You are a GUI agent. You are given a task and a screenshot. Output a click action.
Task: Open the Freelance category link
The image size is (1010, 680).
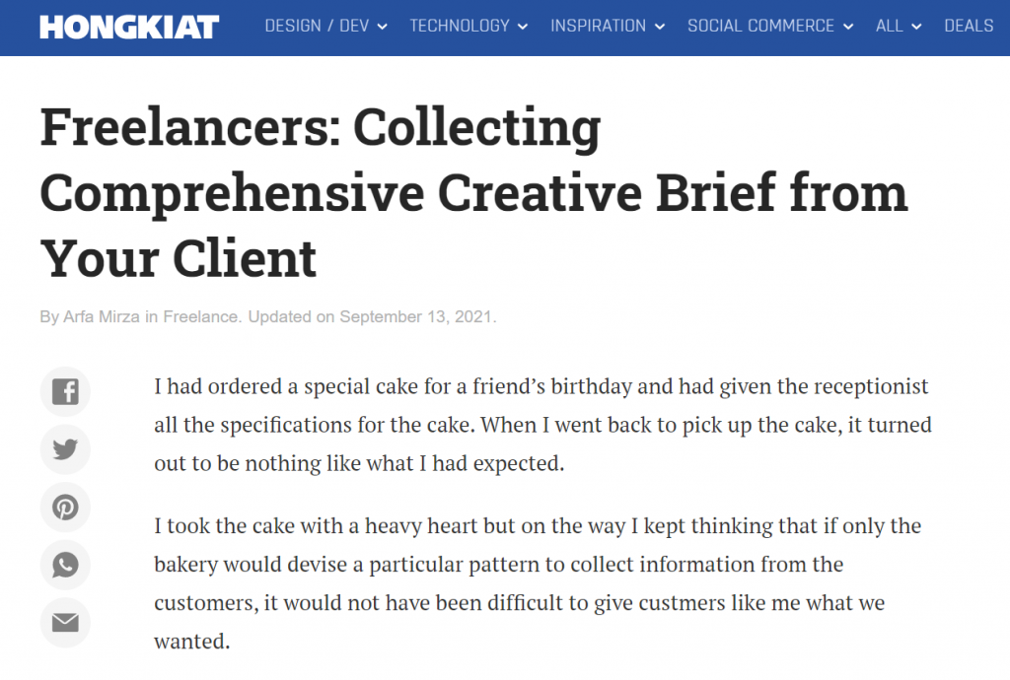[200, 317]
